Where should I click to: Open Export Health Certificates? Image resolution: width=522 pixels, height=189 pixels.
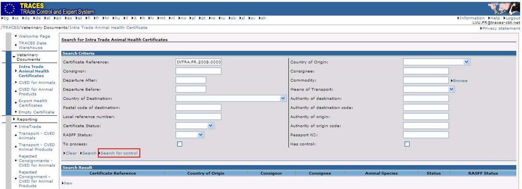pyautogui.click(x=33, y=103)
